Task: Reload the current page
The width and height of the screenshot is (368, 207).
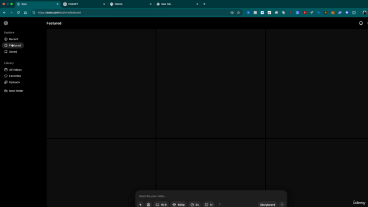Action: coord(18,13)
